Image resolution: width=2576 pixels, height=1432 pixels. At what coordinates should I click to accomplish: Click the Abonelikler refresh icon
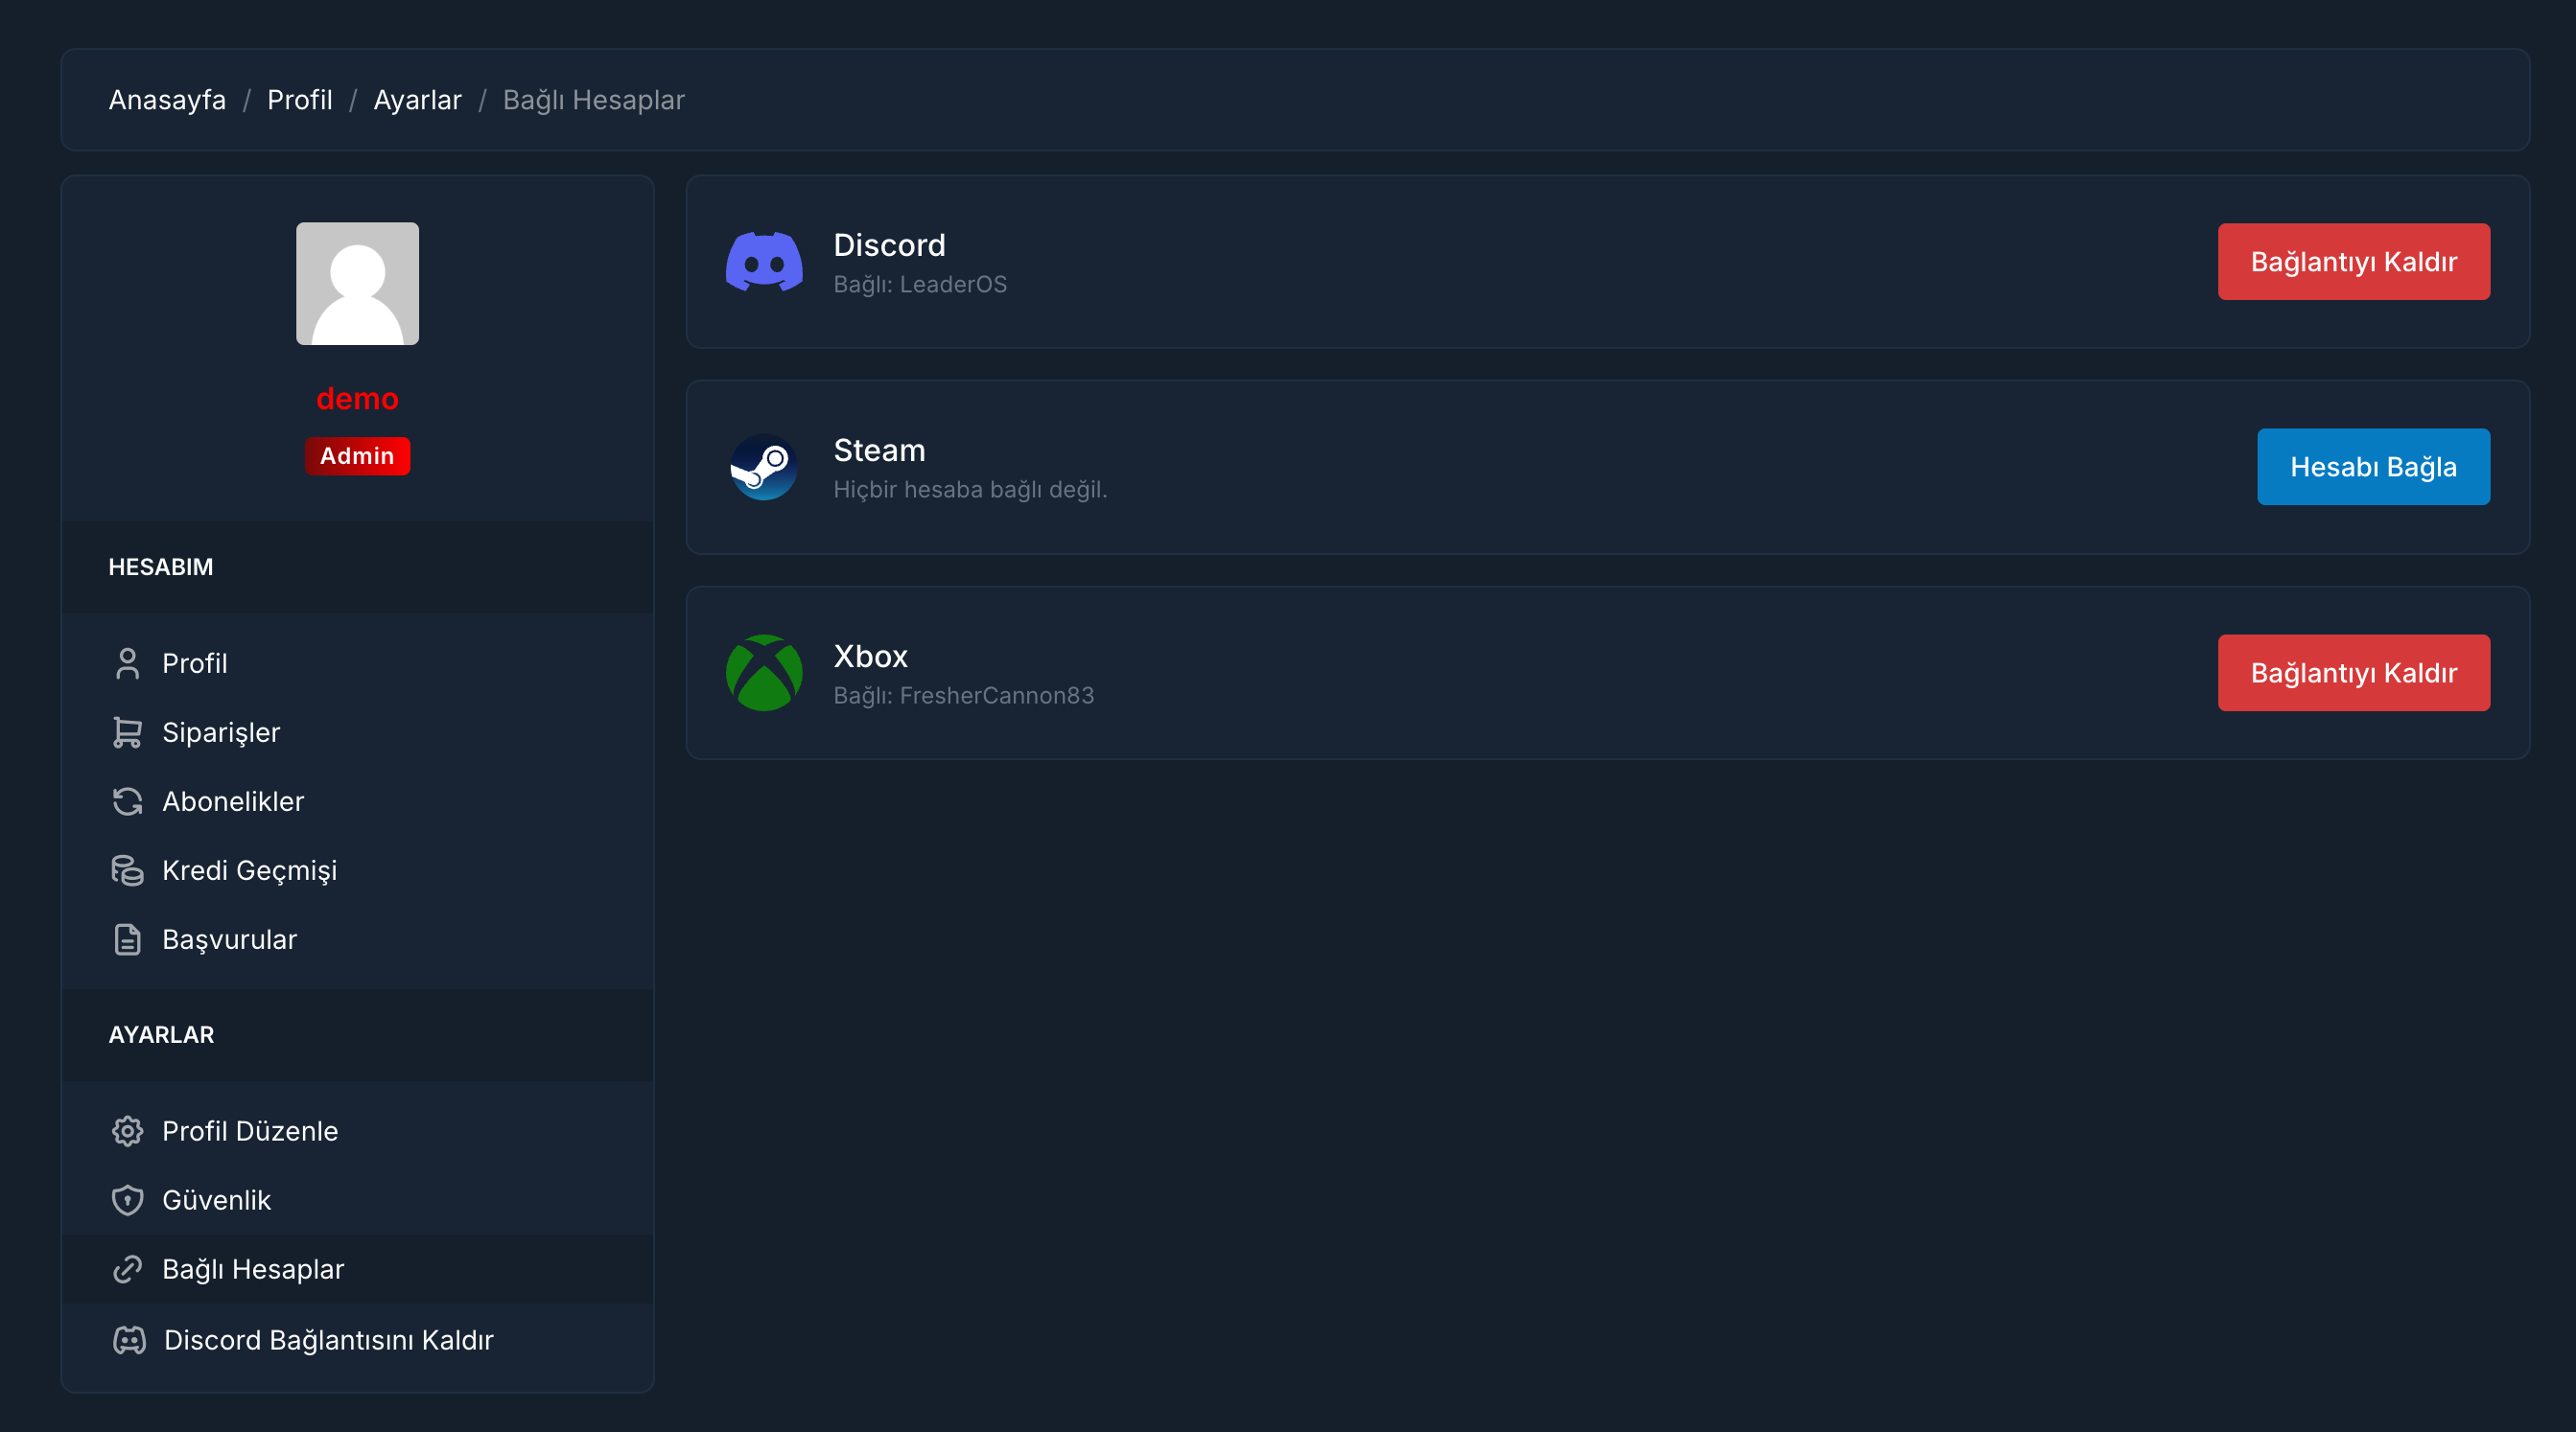click(127, 801)
